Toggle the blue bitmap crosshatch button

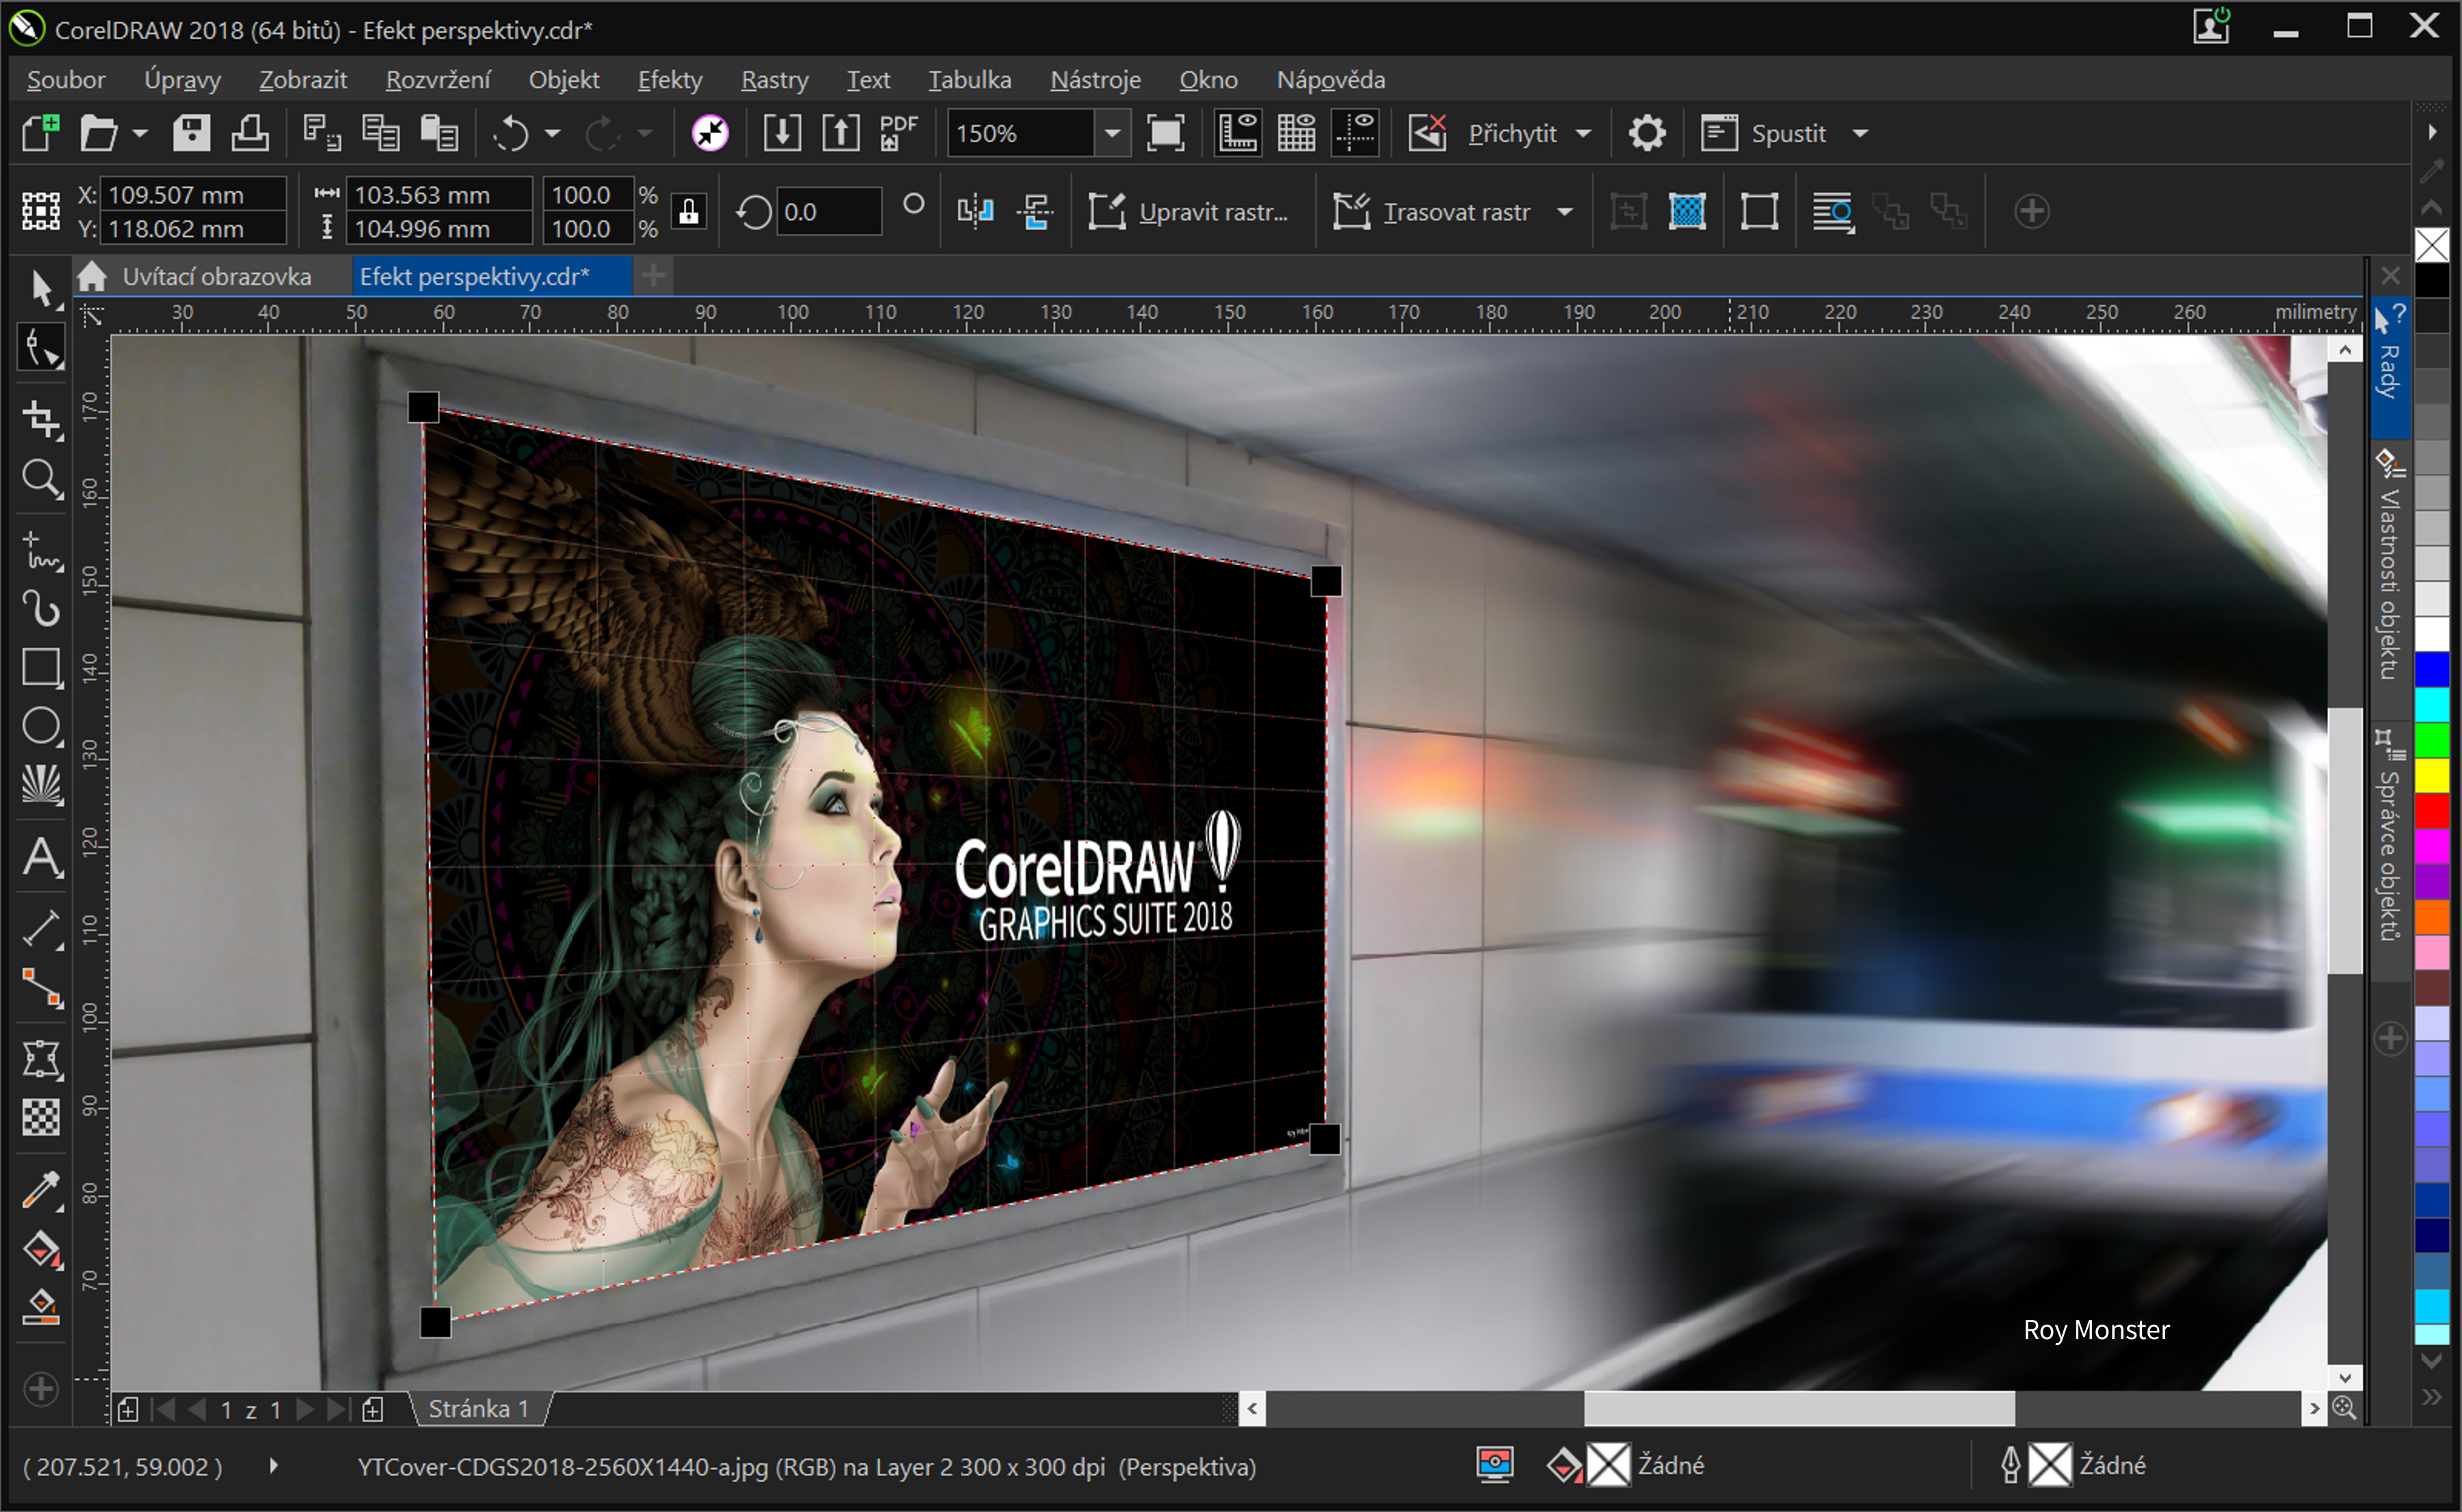click(1686, 211)
